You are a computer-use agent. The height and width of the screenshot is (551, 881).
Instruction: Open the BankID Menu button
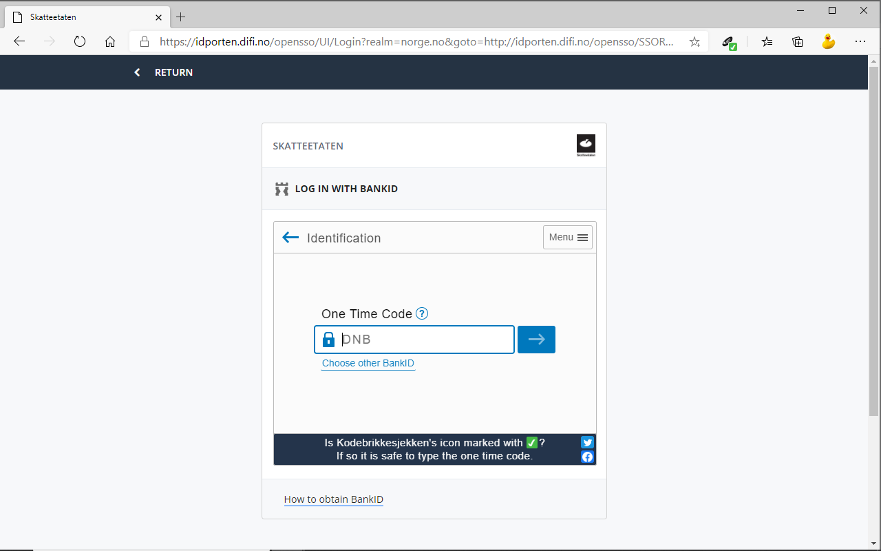tap(568, 237)
